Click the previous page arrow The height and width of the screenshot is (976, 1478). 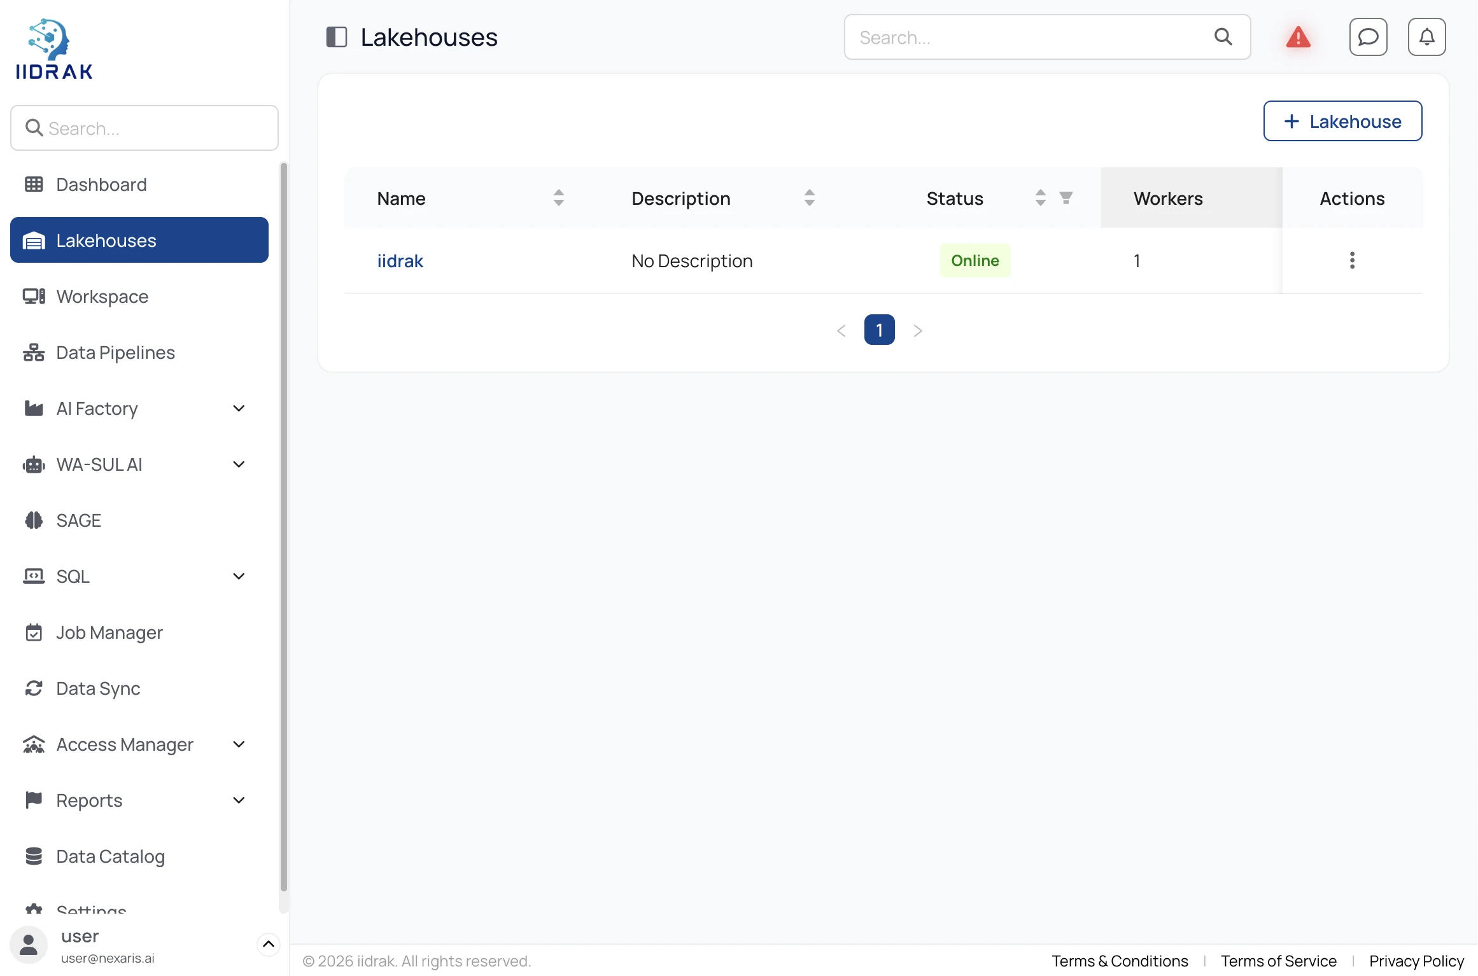point(841,330)
